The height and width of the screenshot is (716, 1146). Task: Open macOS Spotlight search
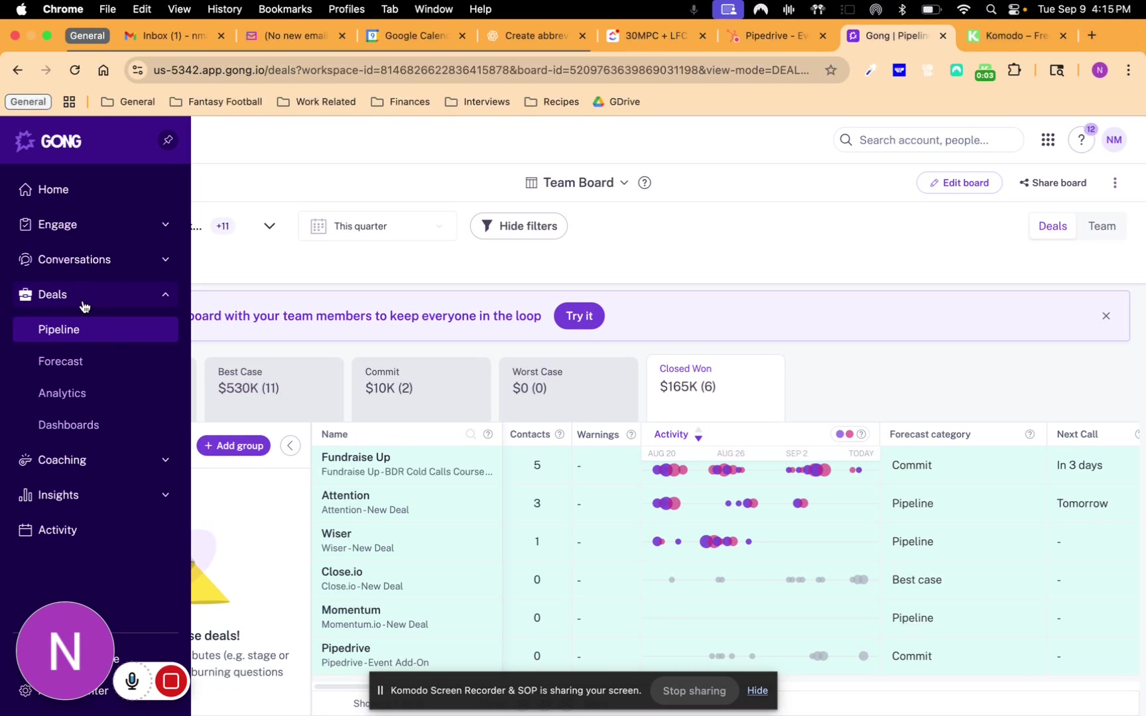[x=991, y=9]
